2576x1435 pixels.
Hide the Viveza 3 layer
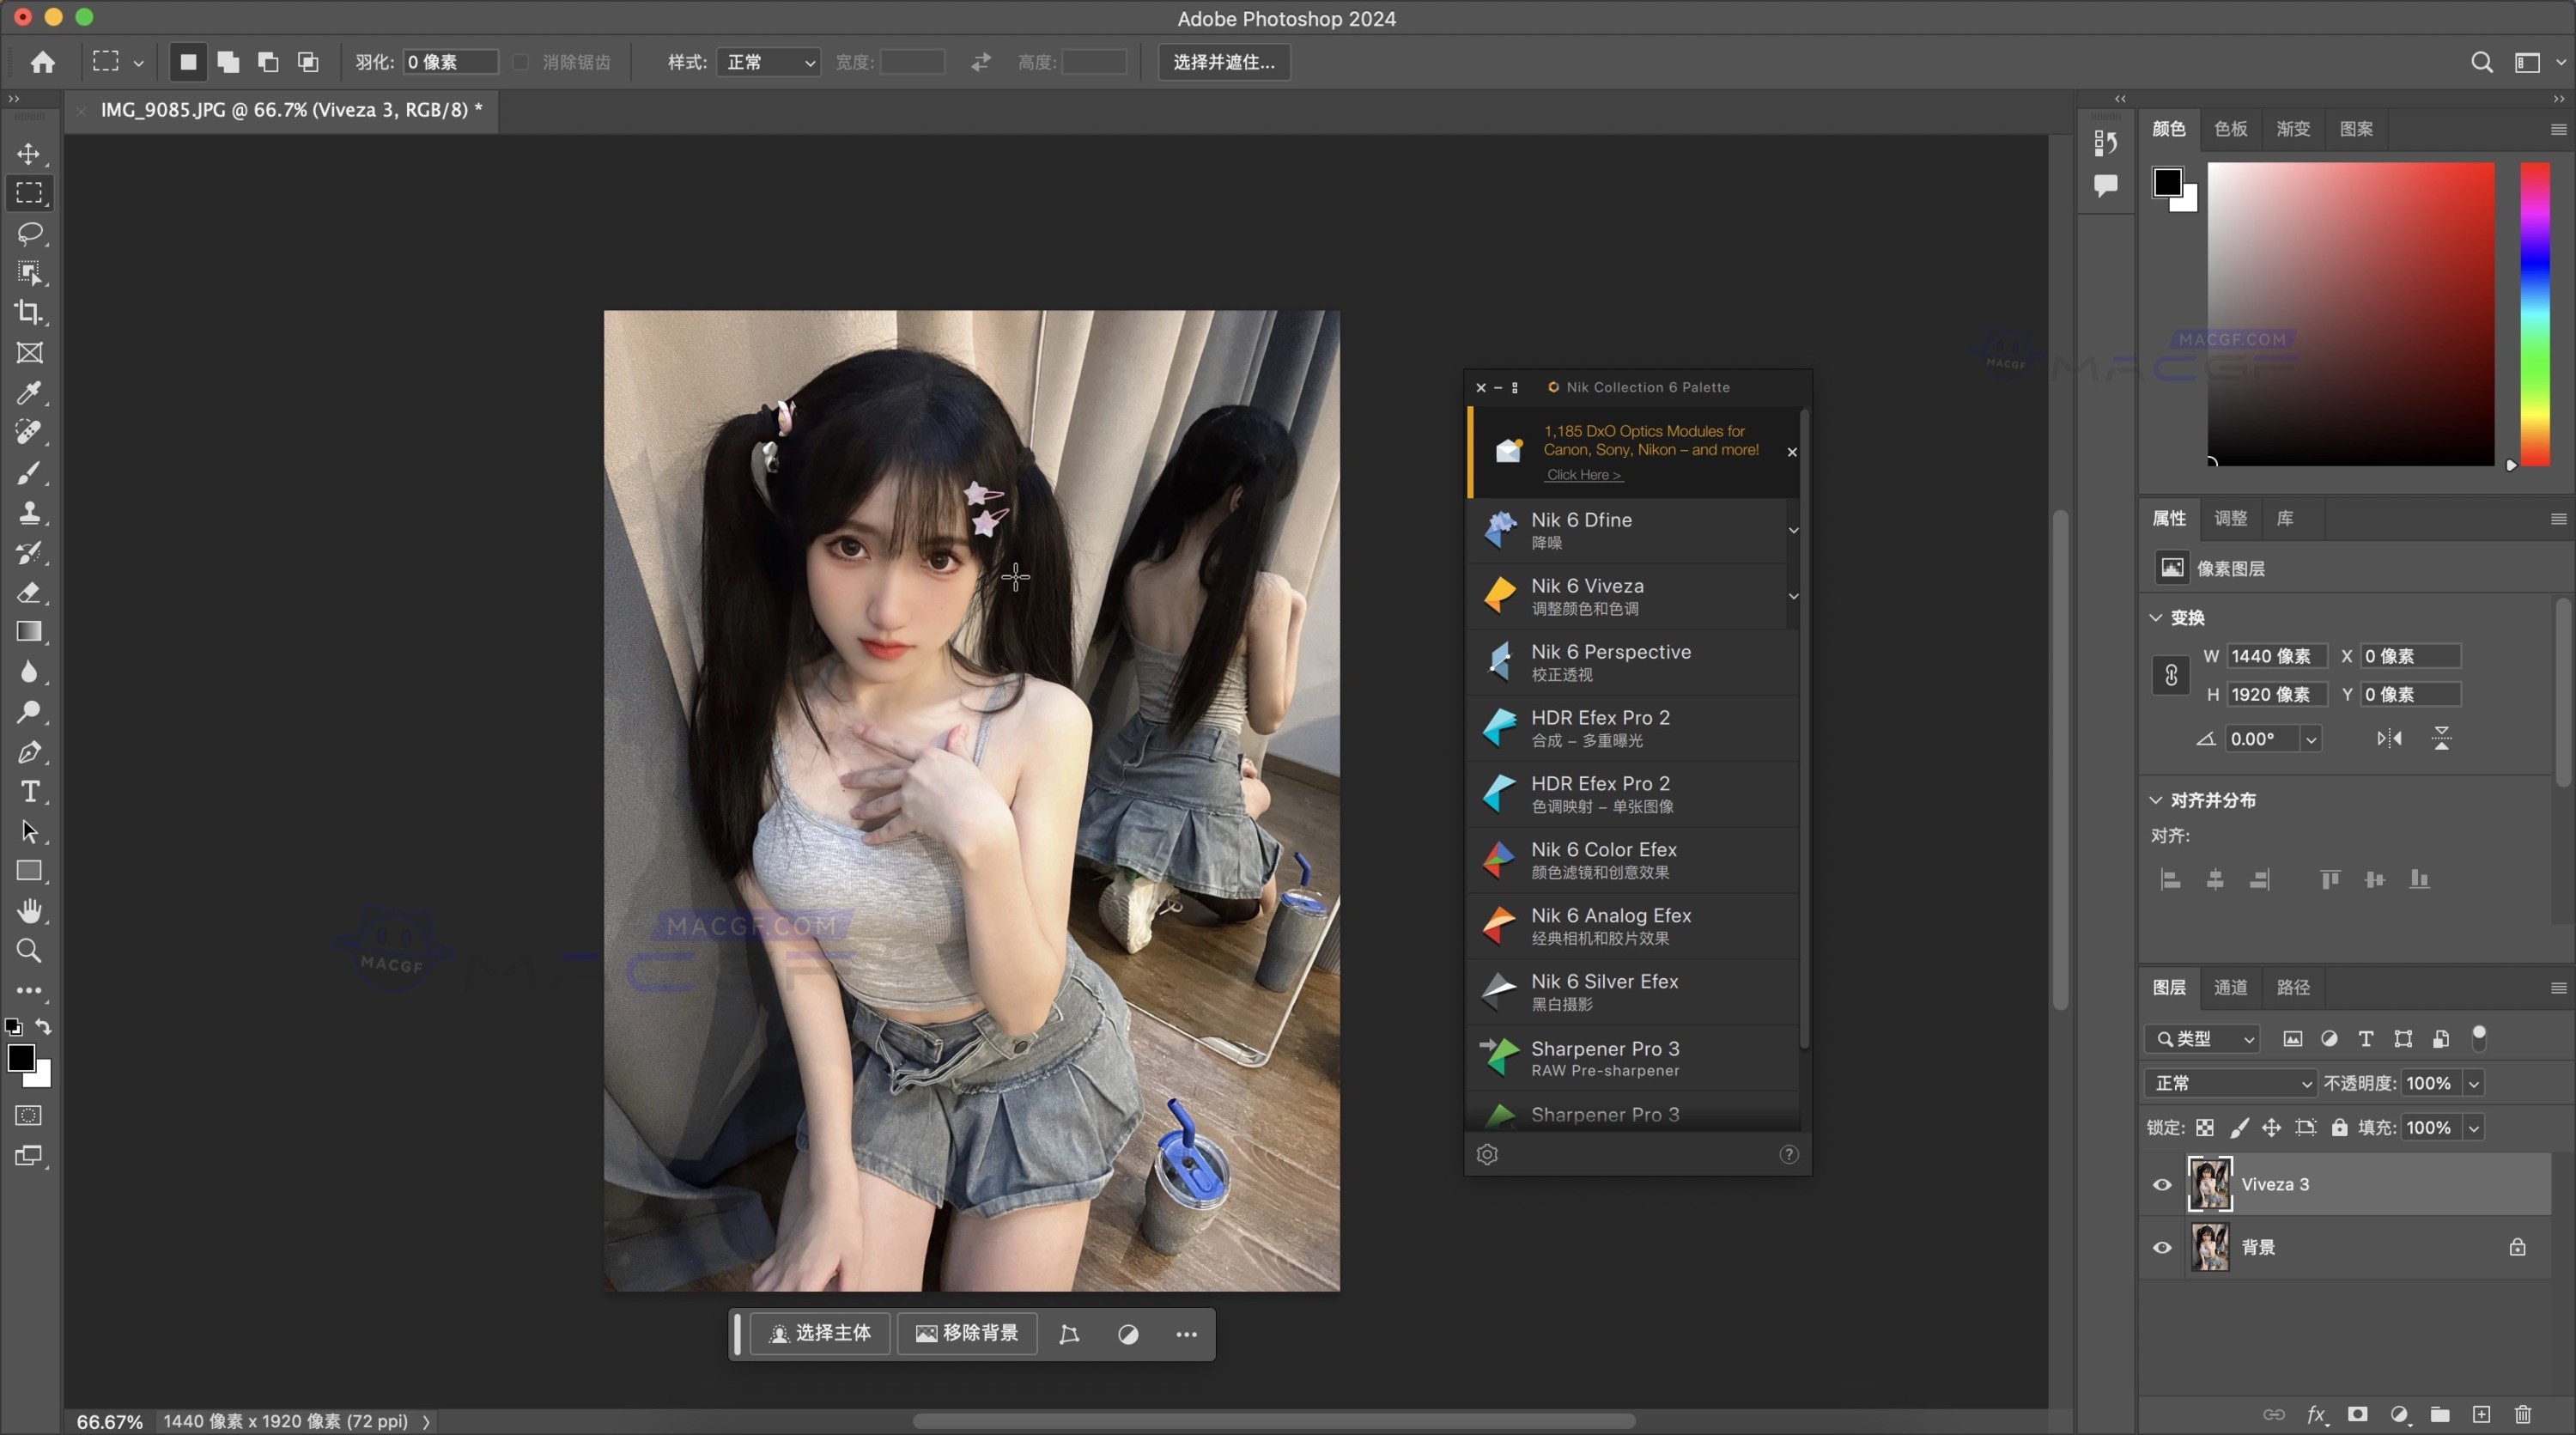pos(2161,1184)
